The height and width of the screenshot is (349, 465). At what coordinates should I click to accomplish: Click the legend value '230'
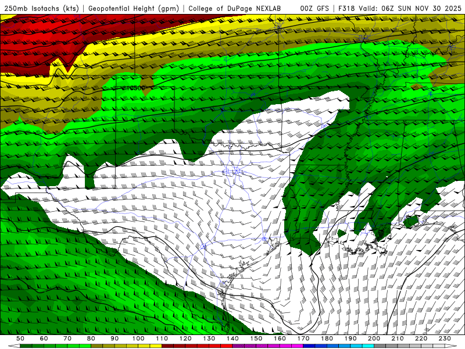coord(445,339)
